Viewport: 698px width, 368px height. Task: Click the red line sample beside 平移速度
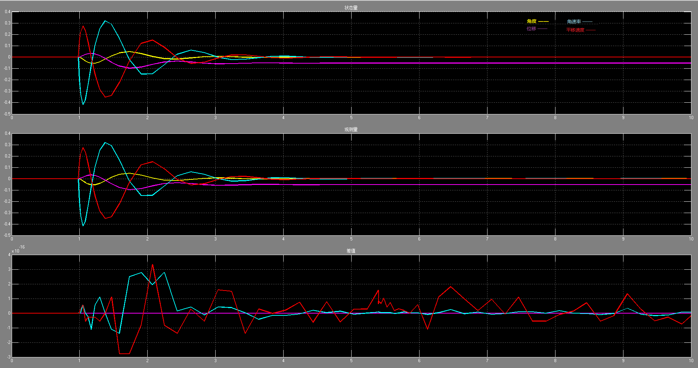[x=591, y=30]
